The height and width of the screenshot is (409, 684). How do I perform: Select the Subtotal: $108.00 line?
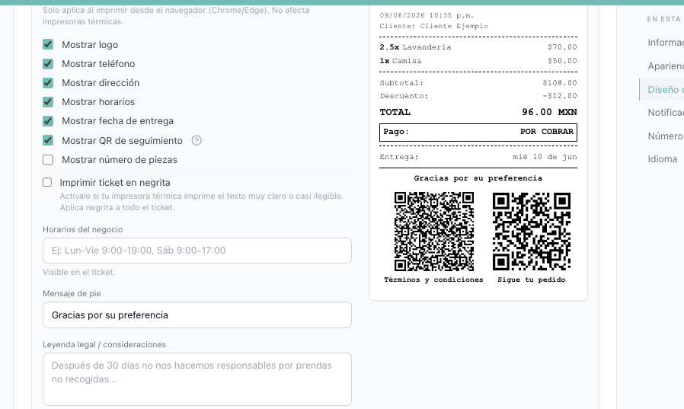coord(478,83)
